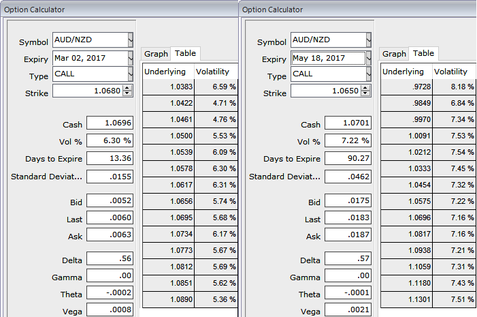Click Underlying column header in right table

pos(406,72)
